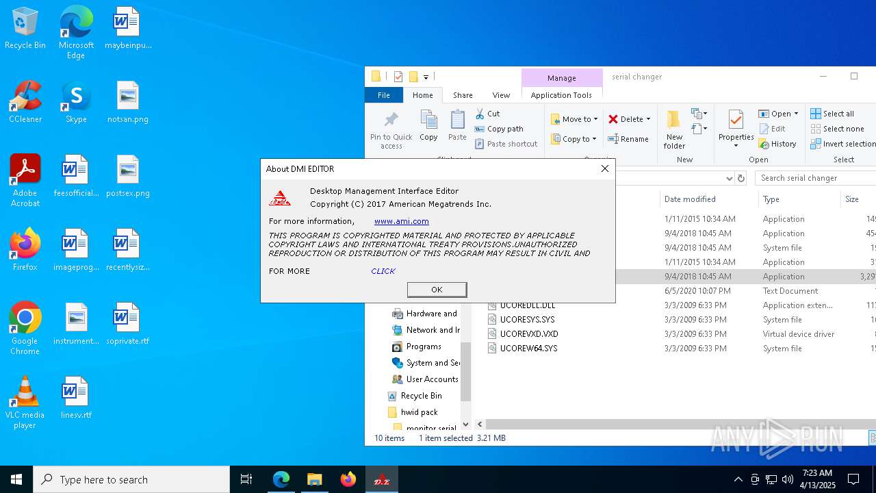Image resolution: width=876 pixels, height=493 pixels.
Task: Open the www.ami.com link
Action: (x=402, y=221)
